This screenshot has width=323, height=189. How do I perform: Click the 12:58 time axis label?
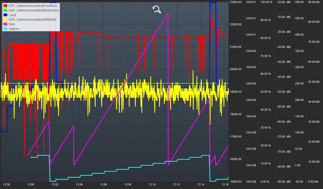6,184
